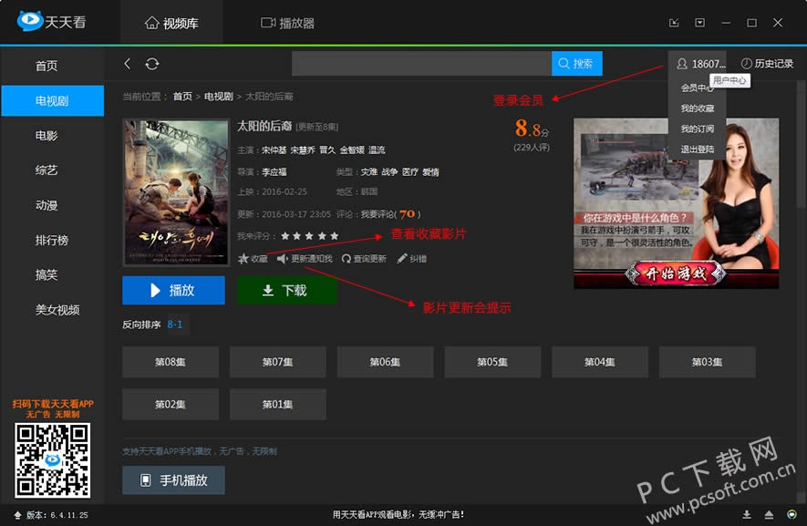Rate with the third star
The width and height of the screenshot is (807, 526).
pyautogui.click(x=309, y=236)
